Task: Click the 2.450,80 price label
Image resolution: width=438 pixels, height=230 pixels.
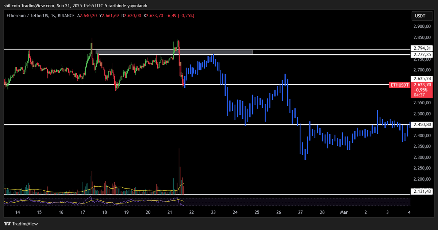Action: click(x=422, y=125)
